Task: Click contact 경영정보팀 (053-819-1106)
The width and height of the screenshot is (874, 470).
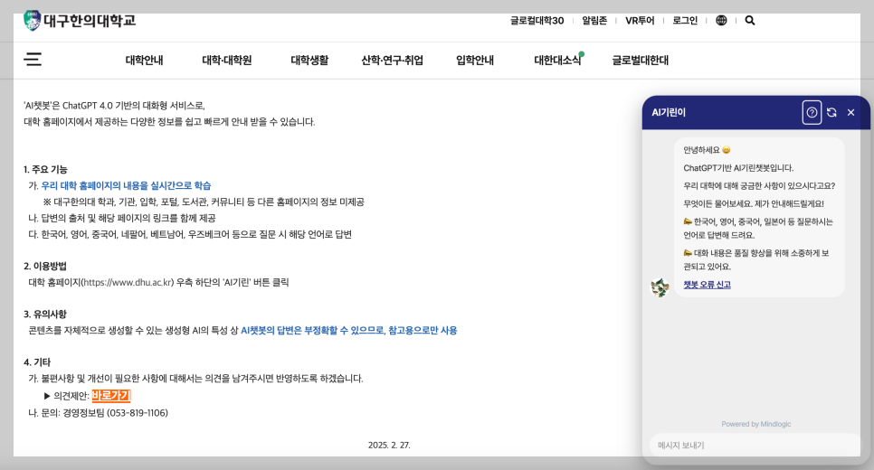Action: [x=116, y=413]
